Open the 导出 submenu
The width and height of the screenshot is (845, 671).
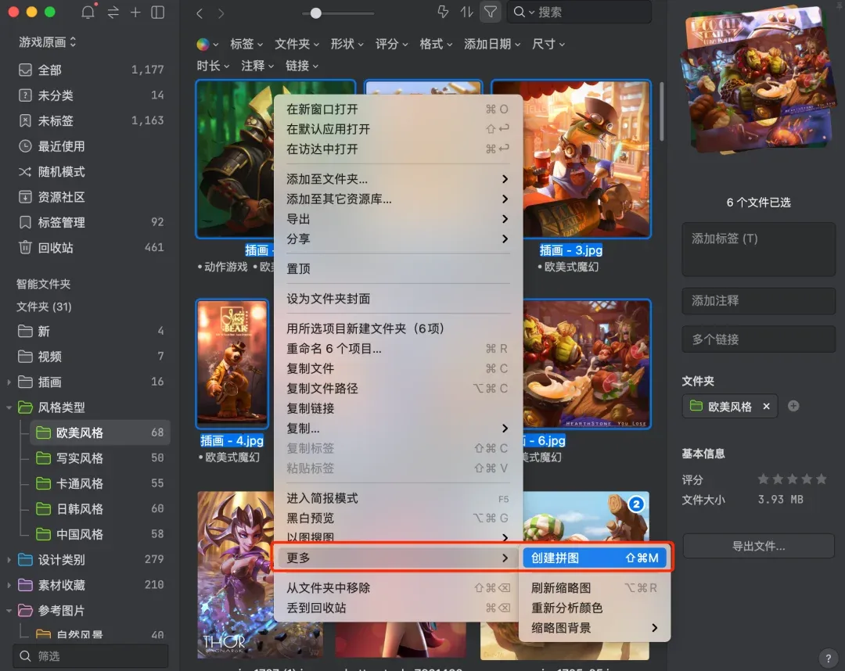[x=397, y=219]
